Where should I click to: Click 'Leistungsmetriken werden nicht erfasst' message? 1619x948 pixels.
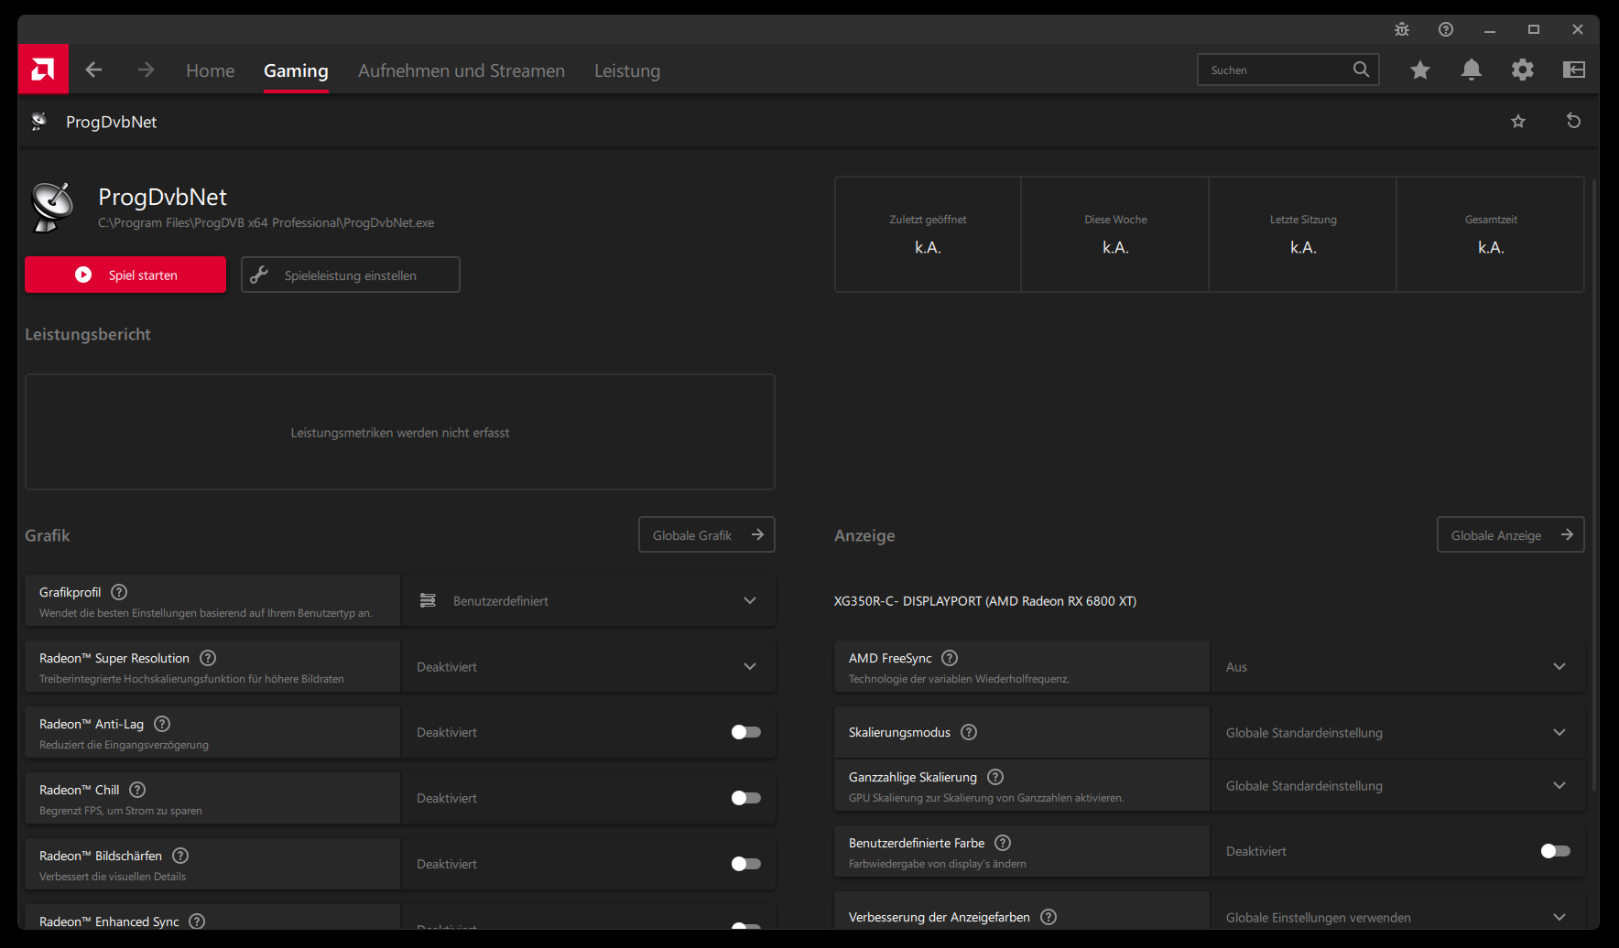(400, 433)
